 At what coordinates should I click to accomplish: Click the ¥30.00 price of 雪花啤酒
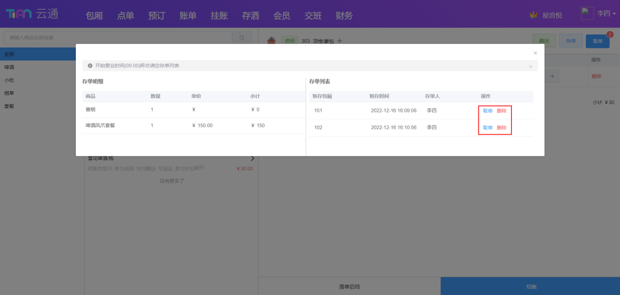point(244,169)
